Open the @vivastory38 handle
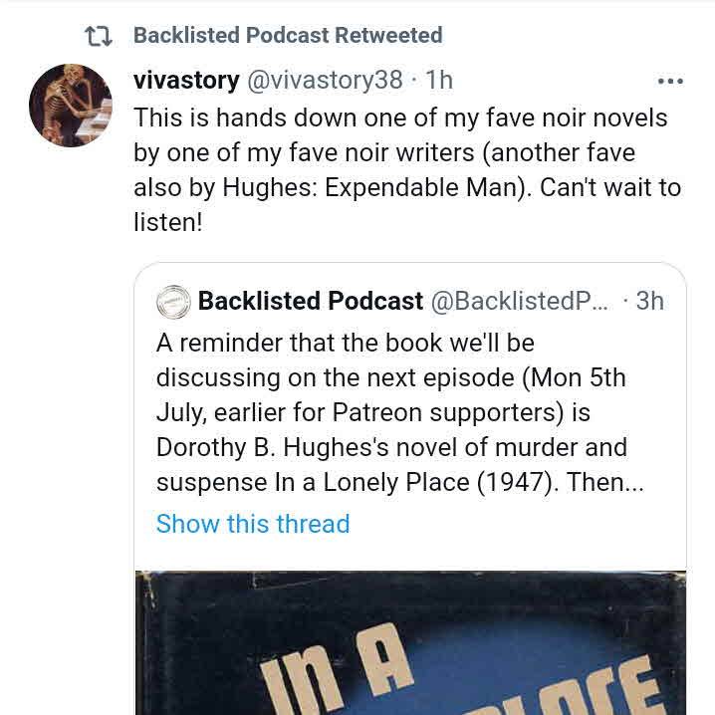This screenshot has height=715, width=715. tap(325, 81)
